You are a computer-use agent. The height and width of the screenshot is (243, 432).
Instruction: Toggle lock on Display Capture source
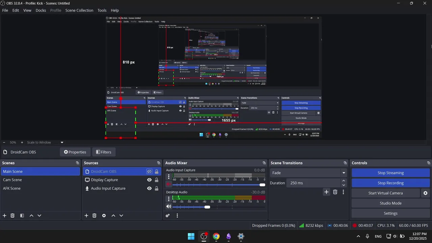coord(157,180)
